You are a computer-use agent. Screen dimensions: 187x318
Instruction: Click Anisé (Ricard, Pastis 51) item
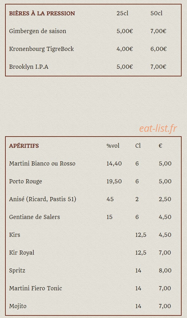tap(43, 199)
